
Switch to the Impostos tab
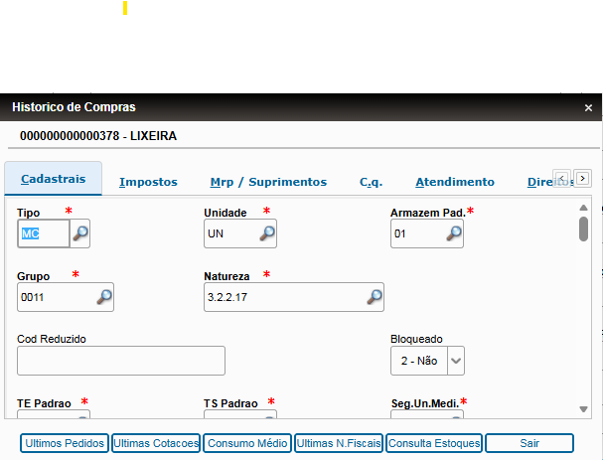point(148,182)
